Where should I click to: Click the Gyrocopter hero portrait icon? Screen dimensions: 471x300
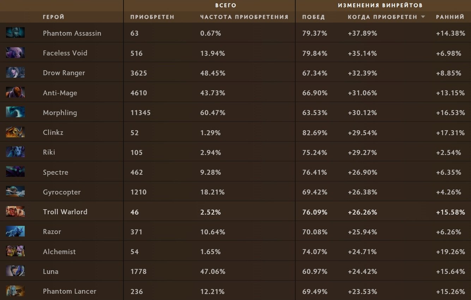(15, 192)
